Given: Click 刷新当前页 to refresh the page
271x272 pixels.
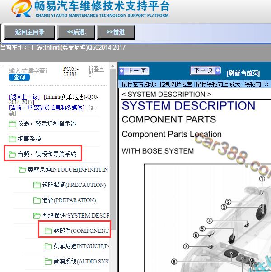Looking at the screenshot, I should tap(243, 73).
